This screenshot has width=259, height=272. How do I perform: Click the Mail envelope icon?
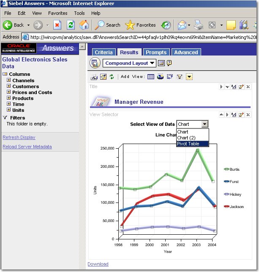coord(182,25)
